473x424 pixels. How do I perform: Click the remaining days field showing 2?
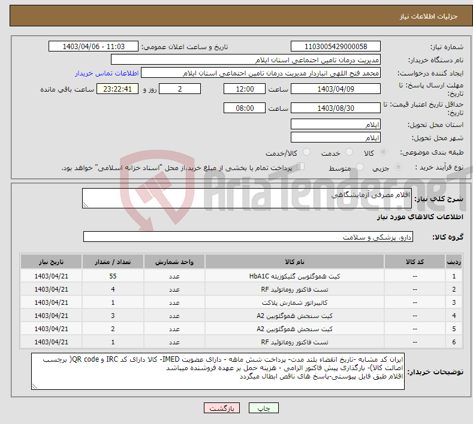(180, 89)
